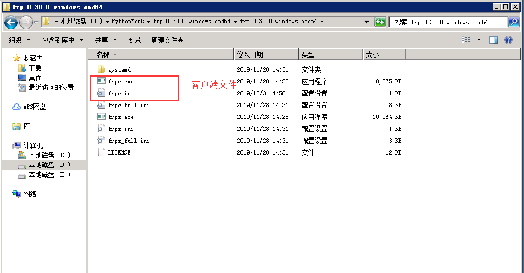Click into the 搜索 search field

[x=449, y=22]
